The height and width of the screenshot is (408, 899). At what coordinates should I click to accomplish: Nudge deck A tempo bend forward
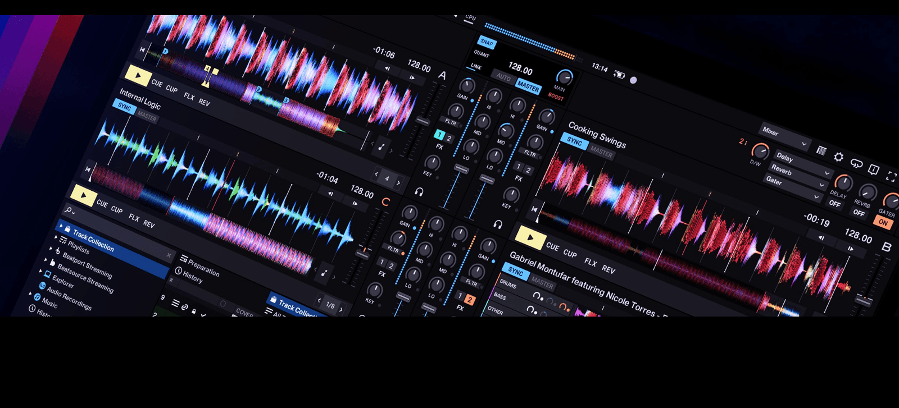click(413, 77)
